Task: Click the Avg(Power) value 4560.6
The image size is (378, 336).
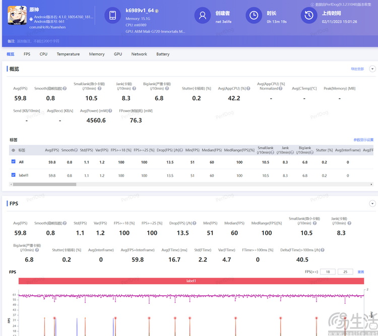Action: pyautogui.click(x=96, y=120)
